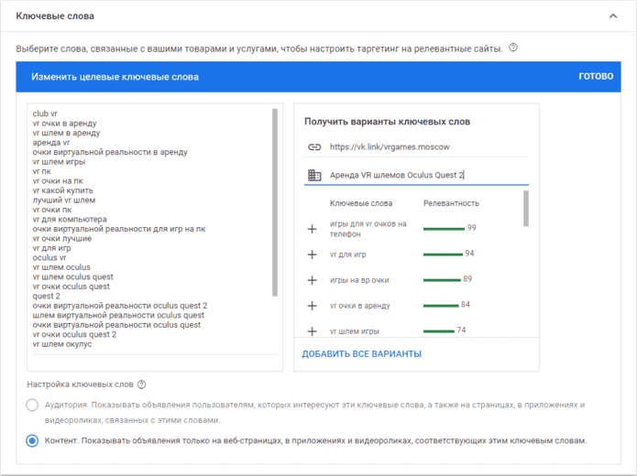Click the relevance bar valued 89
The height and width of the screenshot is (476, 637).
442,280
